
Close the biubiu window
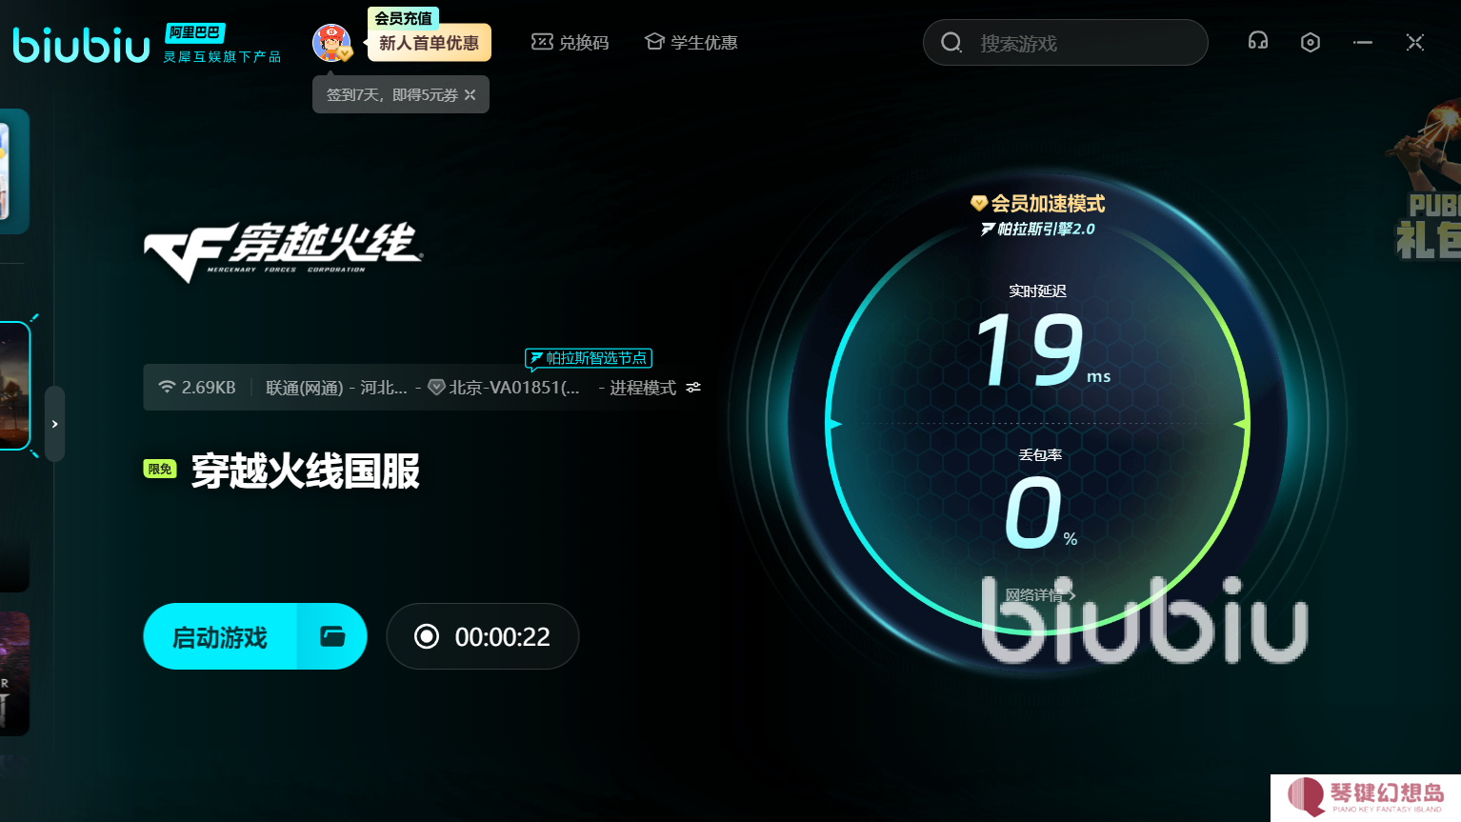tap(1415, 42)
